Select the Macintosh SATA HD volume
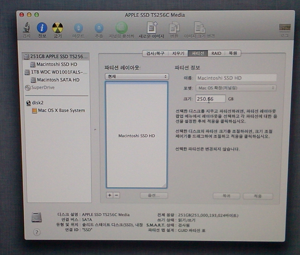The width and height of the screenshot is (300, 255). [55, 80]
